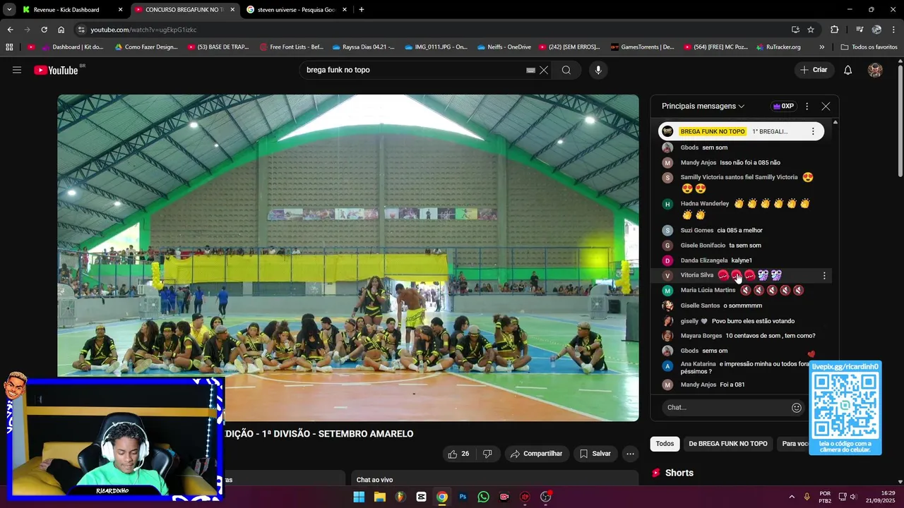
Task: Click the YouTube search input field
Action: coord(413,70)
